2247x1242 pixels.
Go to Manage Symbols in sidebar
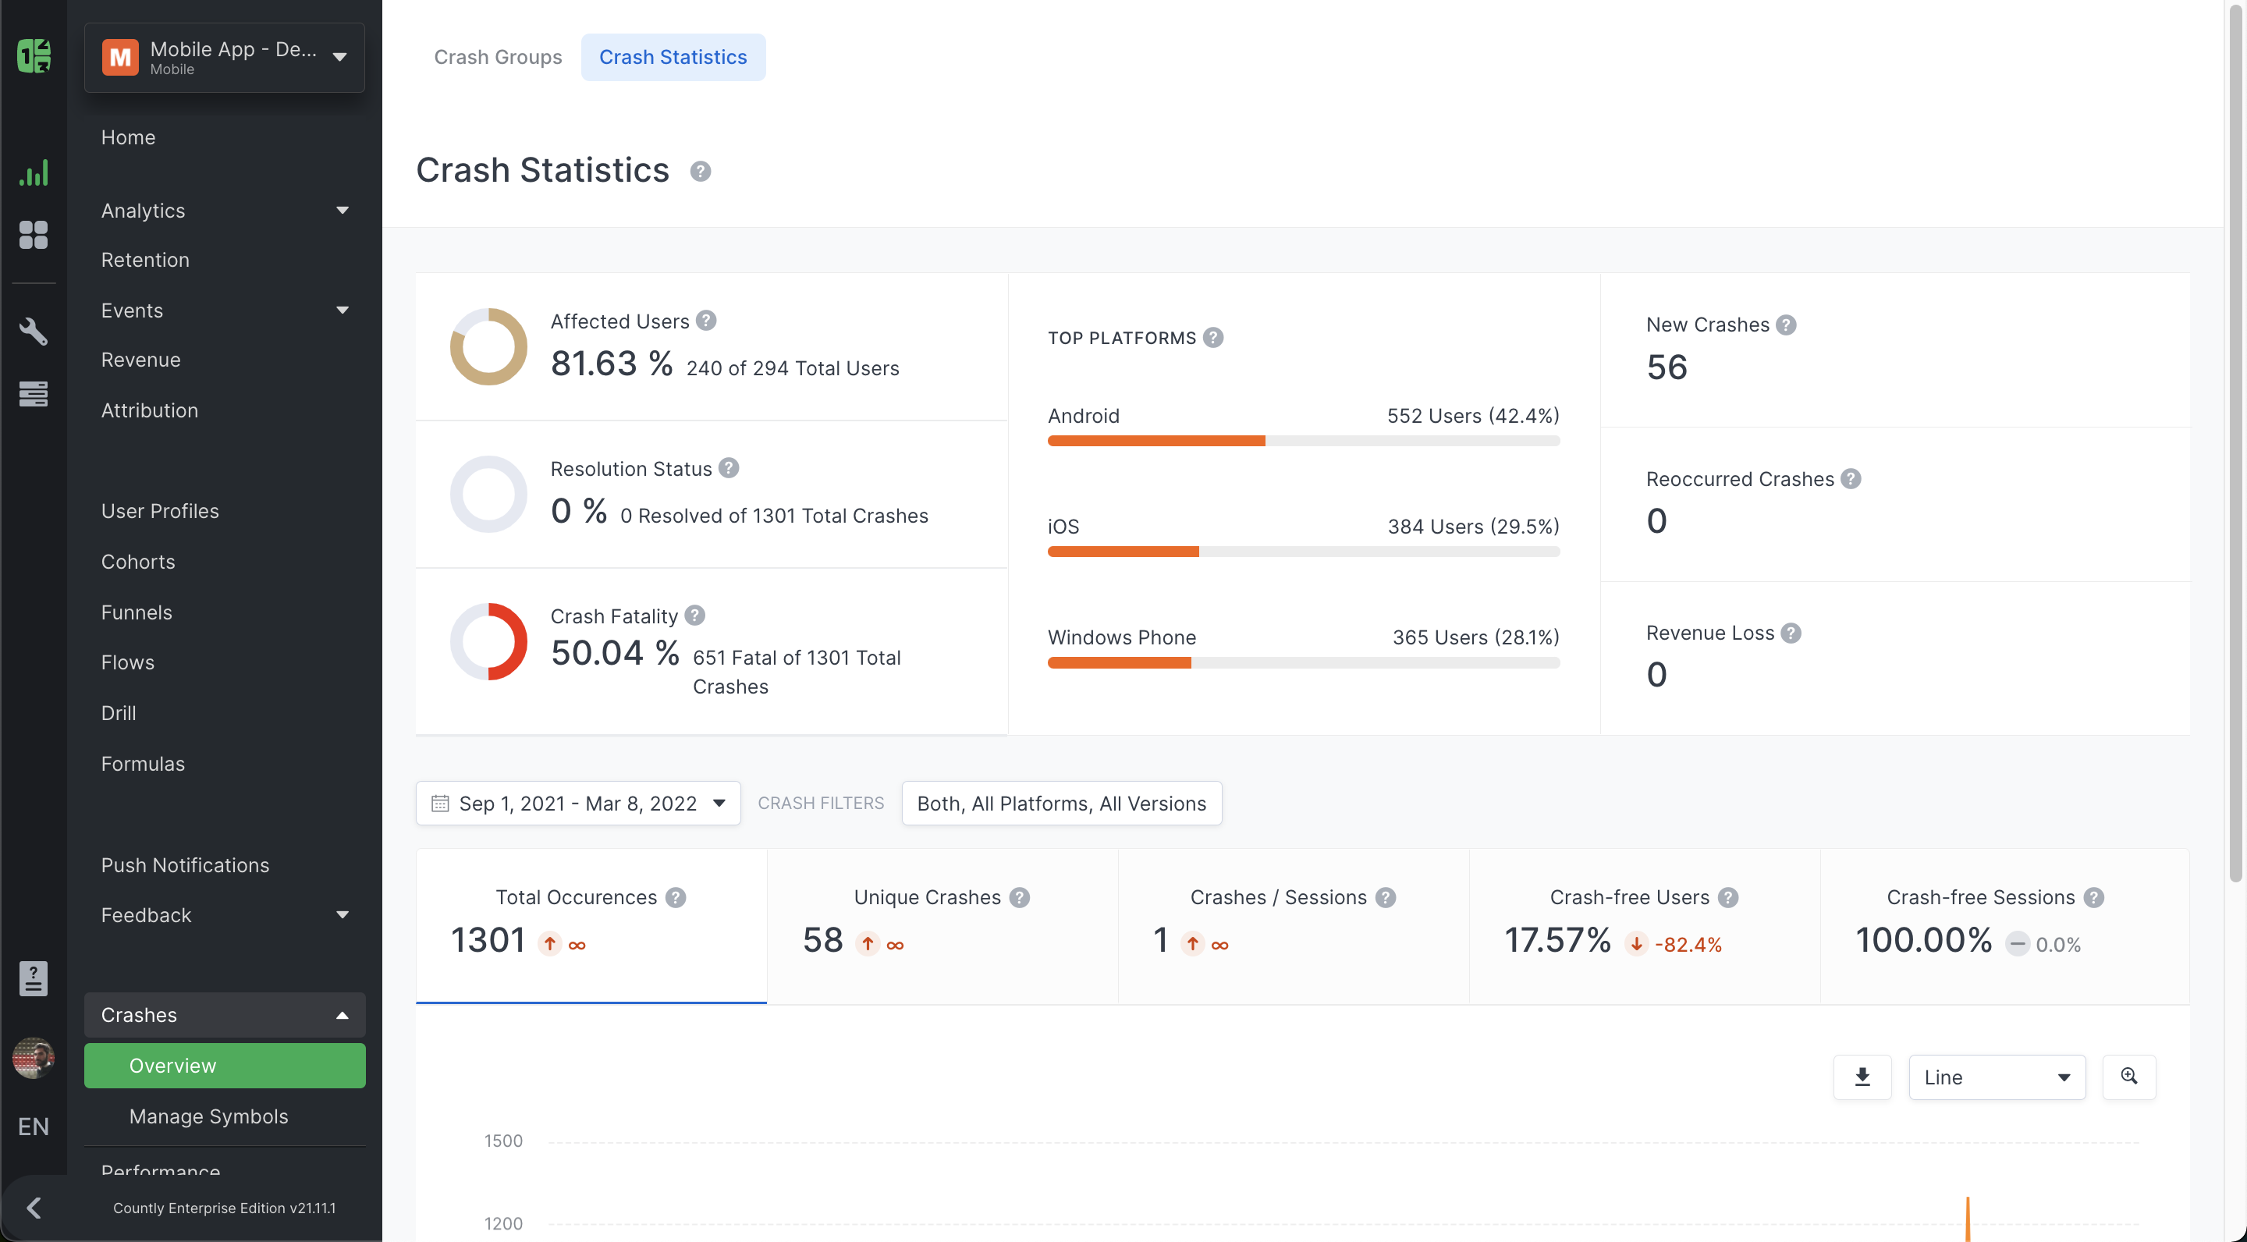coord(208,1116)
